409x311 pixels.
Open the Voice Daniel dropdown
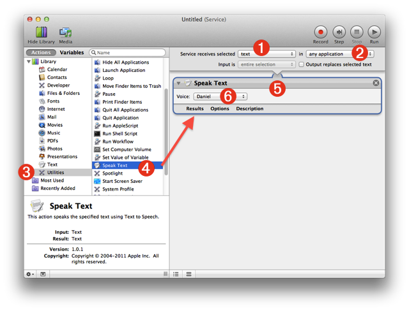tap(220, 96)
